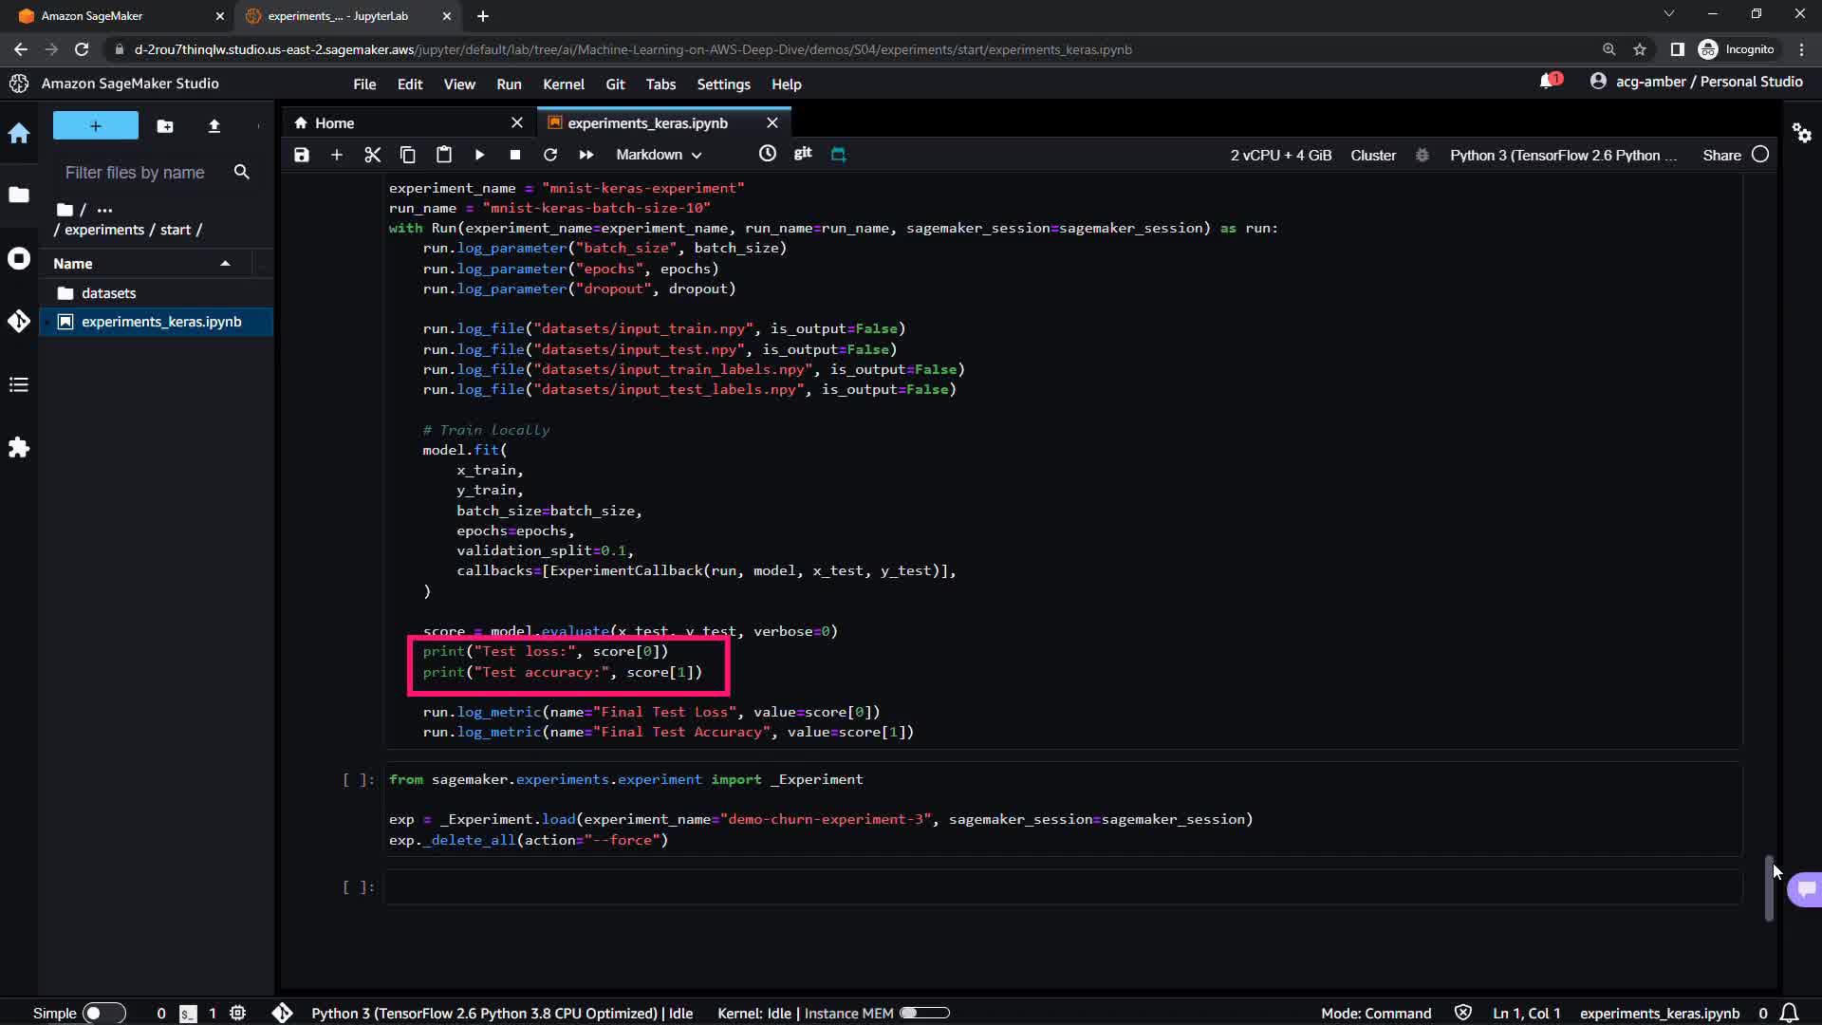Open the Git sidebar panel
1822x1025 pixels.
tap(19, 322)
